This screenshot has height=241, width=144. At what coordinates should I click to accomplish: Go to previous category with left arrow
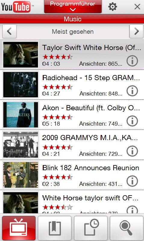[9, 31]
